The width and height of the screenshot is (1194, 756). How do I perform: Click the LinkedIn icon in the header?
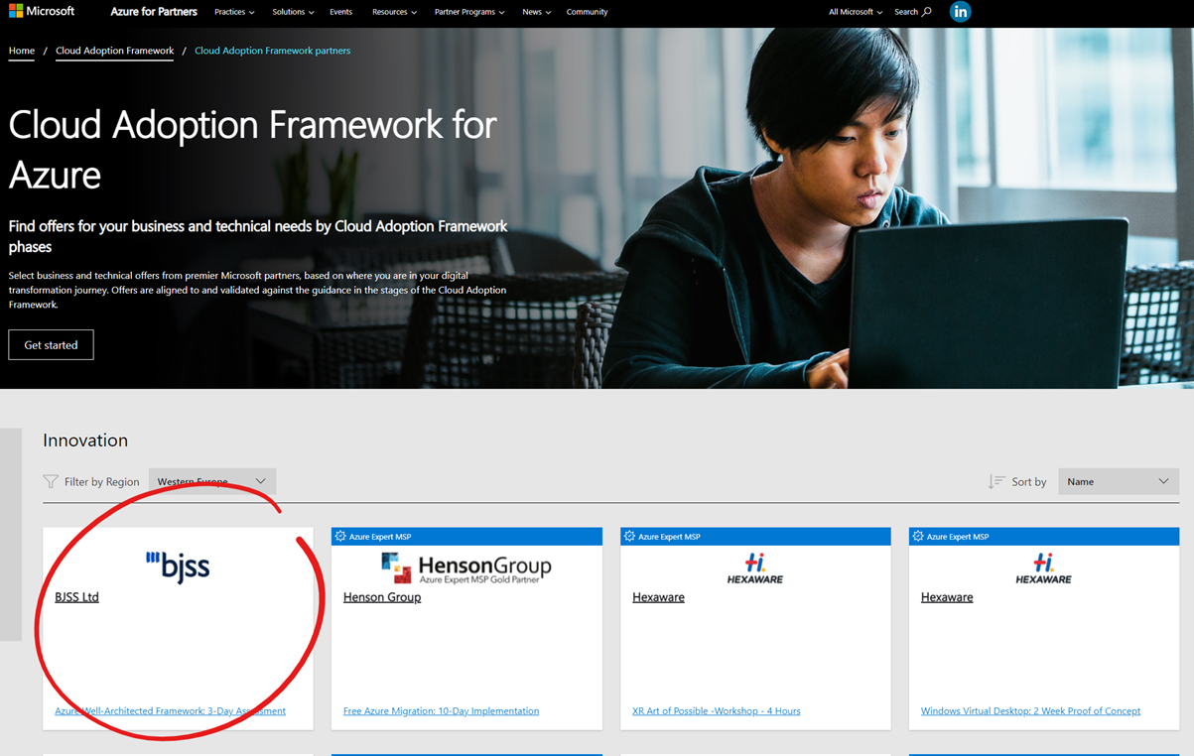point(959,11)
